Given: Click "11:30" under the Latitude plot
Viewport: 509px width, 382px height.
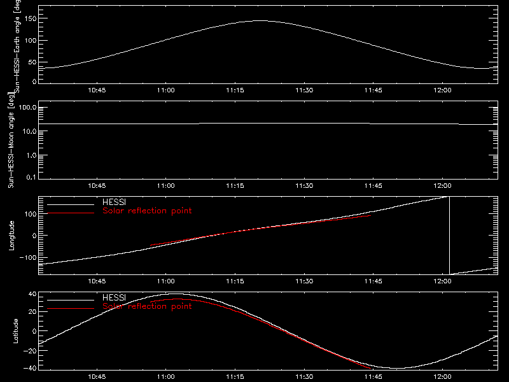Looking at the screenshot, I should (x=304, y=377).
